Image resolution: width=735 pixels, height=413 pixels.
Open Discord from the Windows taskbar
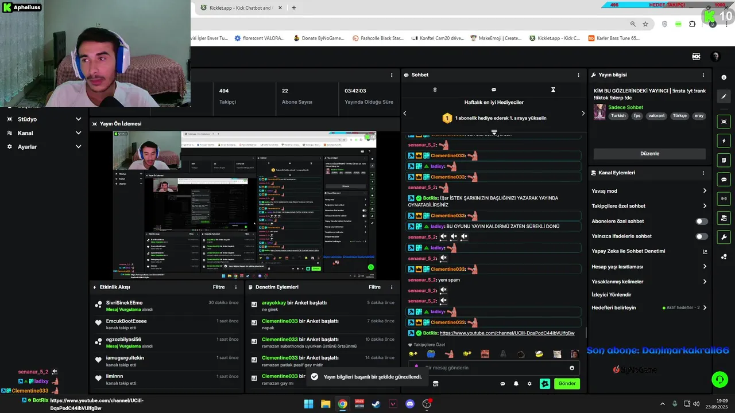click(x=410, y=404)
